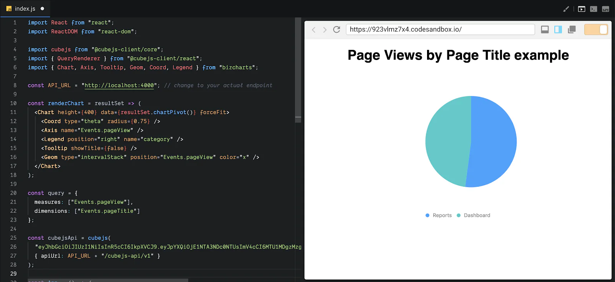Click the teal Dashboard legend dot
This screenshot has height=282, width=615.
459,216
